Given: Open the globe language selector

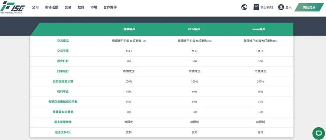Looking at the screenshot, I should click(244, 7).
